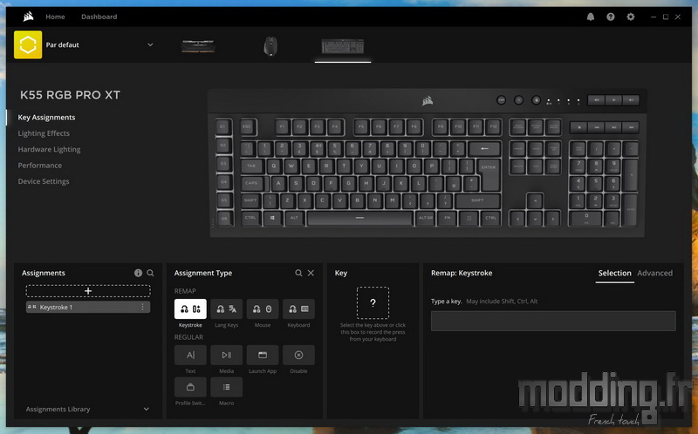The image size is (698, 434).
Task: Open Device Settings section
Action: 43,181
